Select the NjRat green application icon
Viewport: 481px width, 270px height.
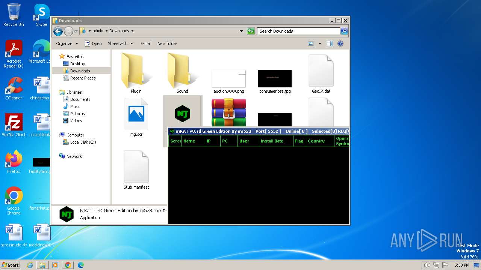point(183,113)
